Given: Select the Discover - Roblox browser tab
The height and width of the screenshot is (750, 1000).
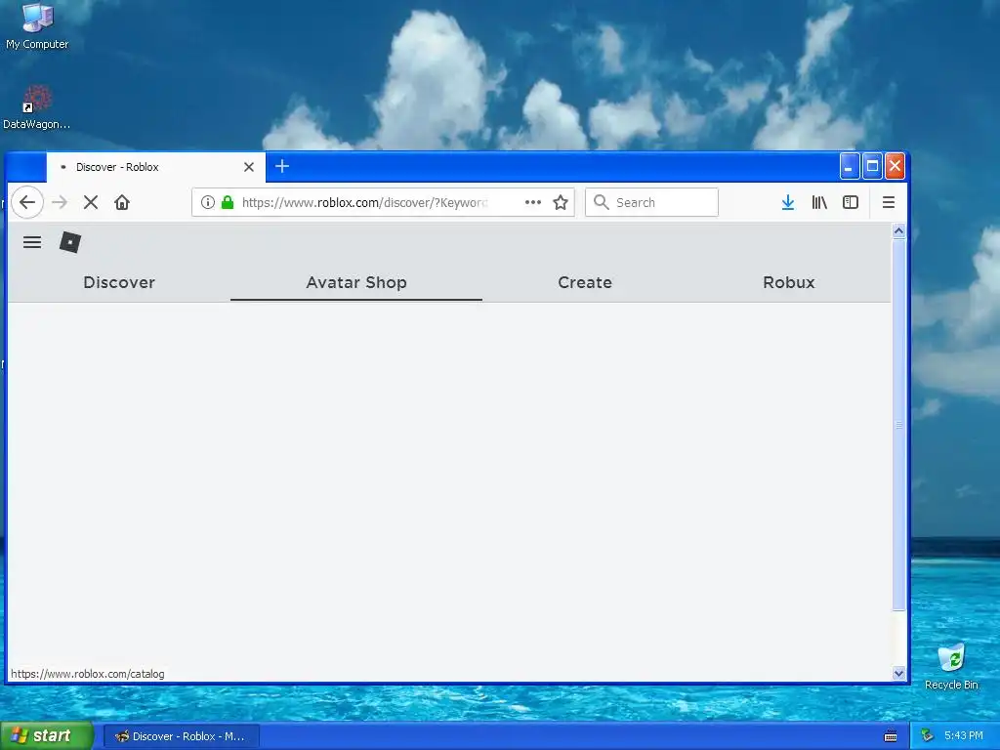Looking at the screenshot, I should pos(155,167).
